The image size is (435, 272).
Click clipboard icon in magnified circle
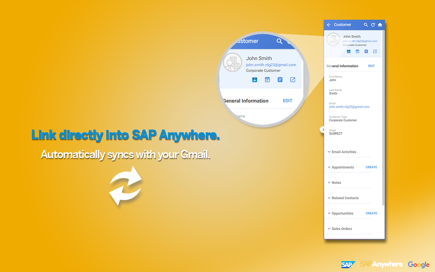(x=280, y=80)
